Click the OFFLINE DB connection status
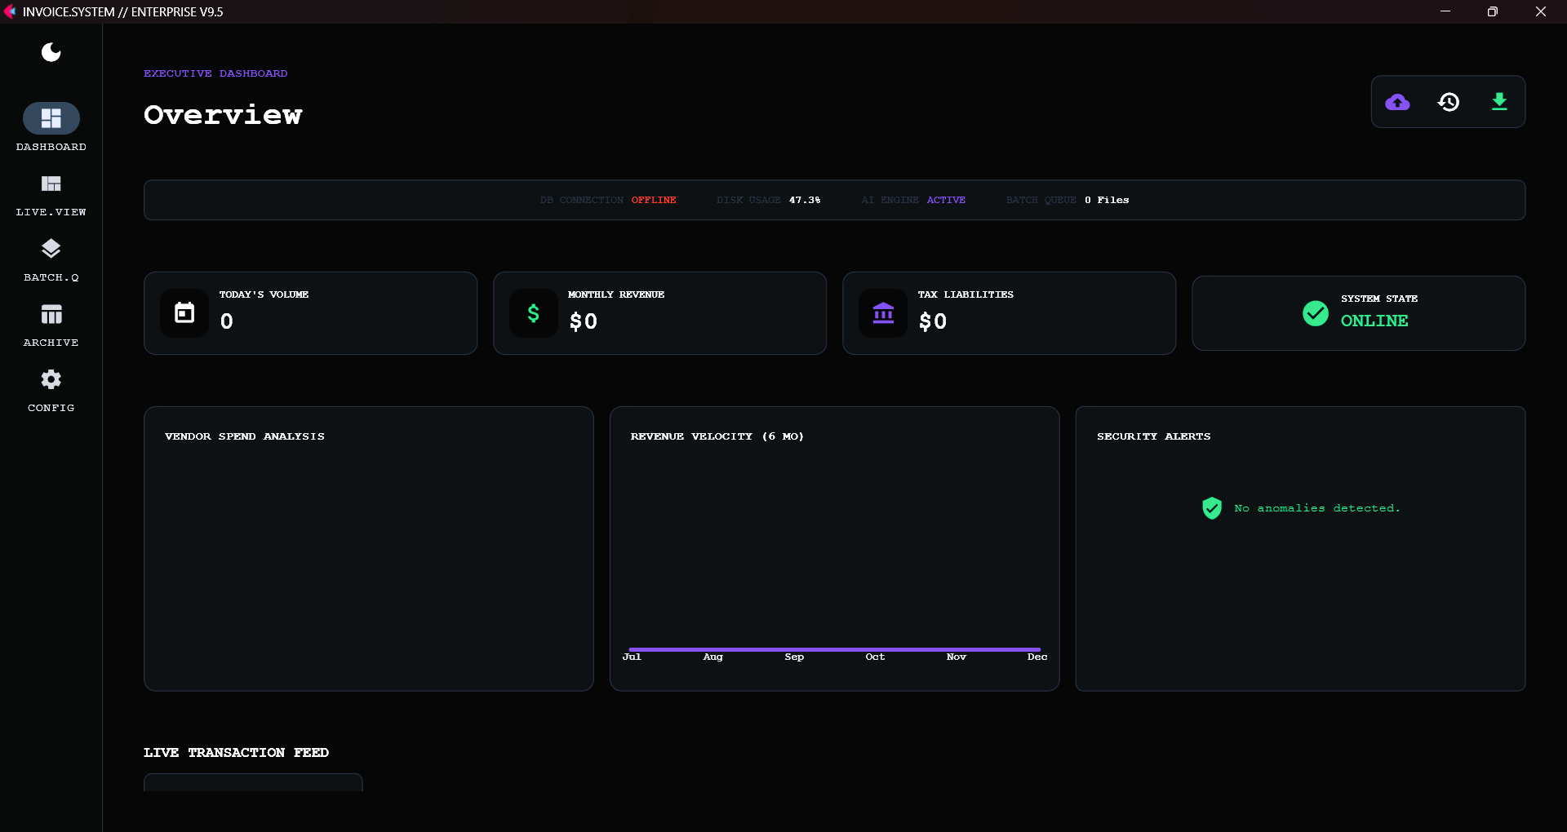Image resolution: width=1567 pixels, height=832 pixels. coord(653,200)
